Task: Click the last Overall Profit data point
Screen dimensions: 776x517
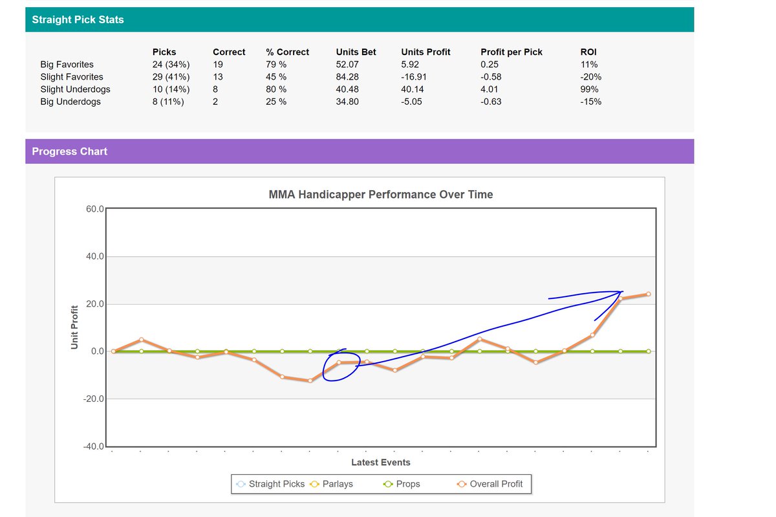Action: pyautogui.click(x=648, y=294)
